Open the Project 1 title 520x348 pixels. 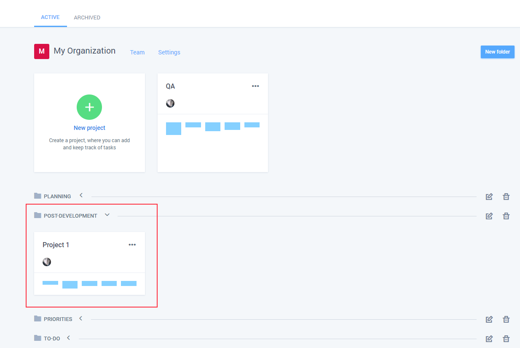[x=56, y=245]
